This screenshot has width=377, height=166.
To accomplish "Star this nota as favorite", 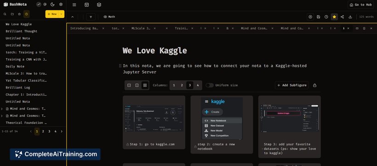I will [334, 17].
